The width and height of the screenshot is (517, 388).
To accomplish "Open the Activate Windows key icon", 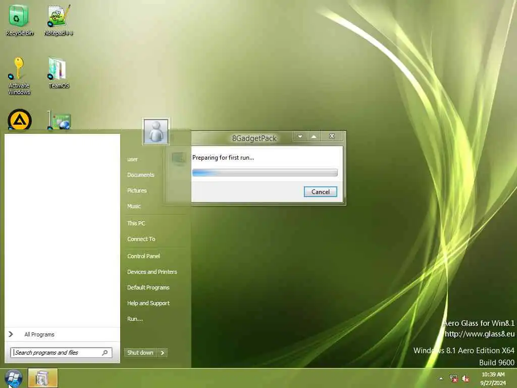I will (x=19, y=76).
